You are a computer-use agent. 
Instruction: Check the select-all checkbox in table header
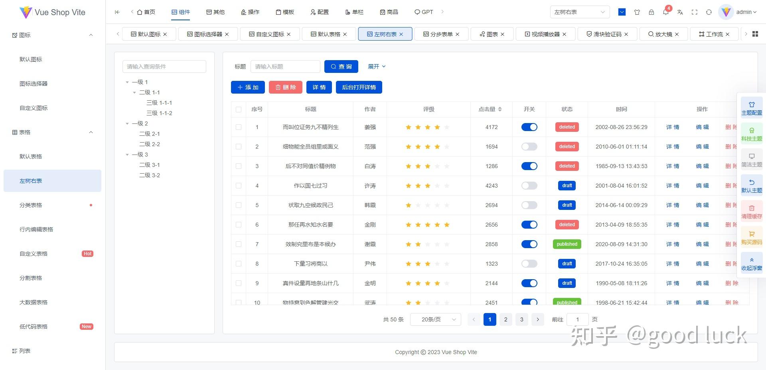click(238, 109)
